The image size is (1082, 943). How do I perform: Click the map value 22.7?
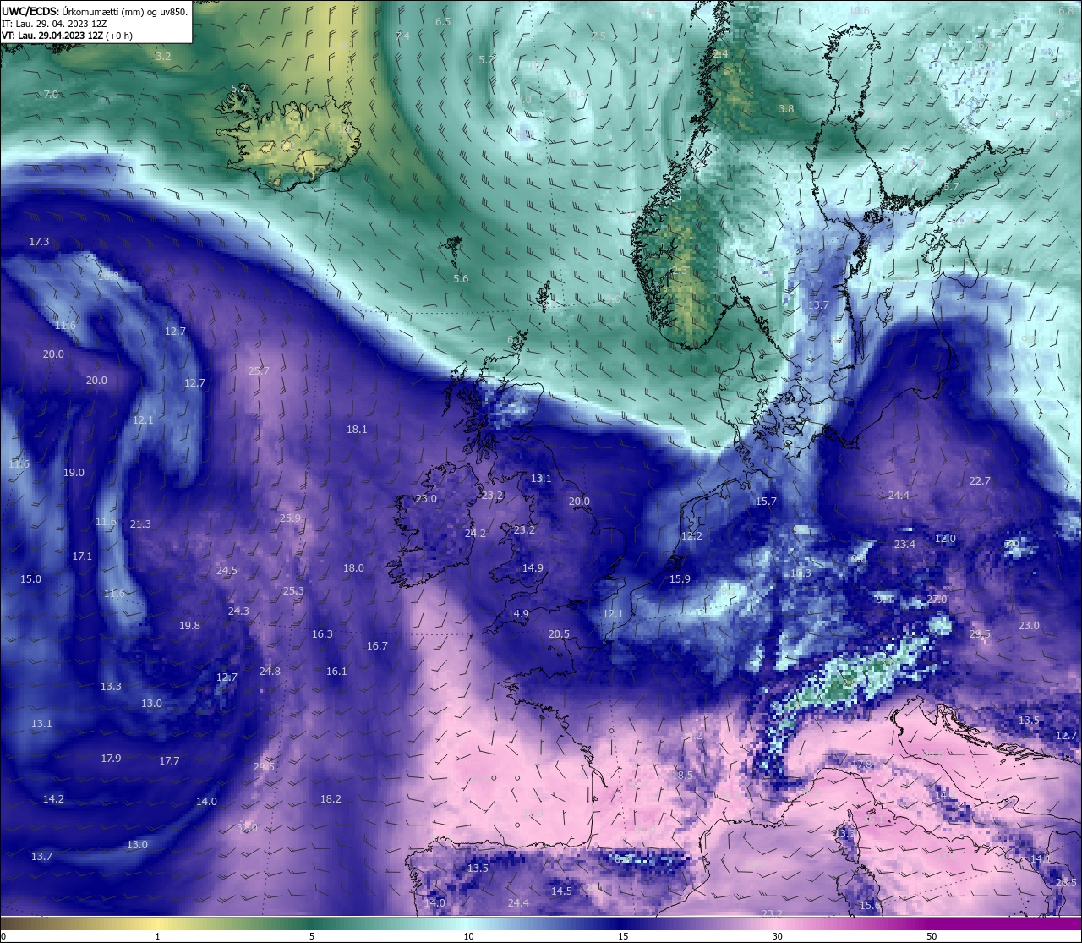980,481
